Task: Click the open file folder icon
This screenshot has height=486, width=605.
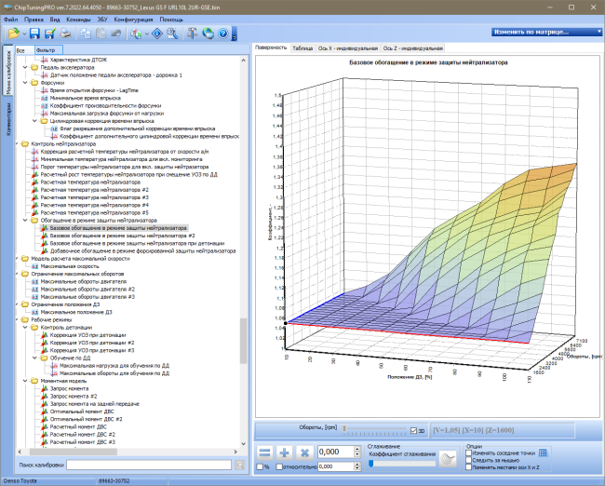Action: click(14, 34)
